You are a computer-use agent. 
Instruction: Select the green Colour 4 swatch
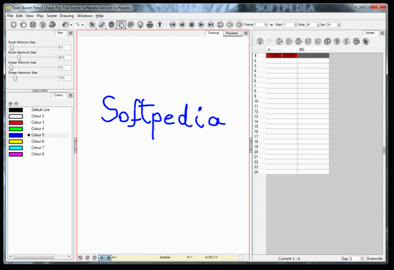tap(16, 129)
